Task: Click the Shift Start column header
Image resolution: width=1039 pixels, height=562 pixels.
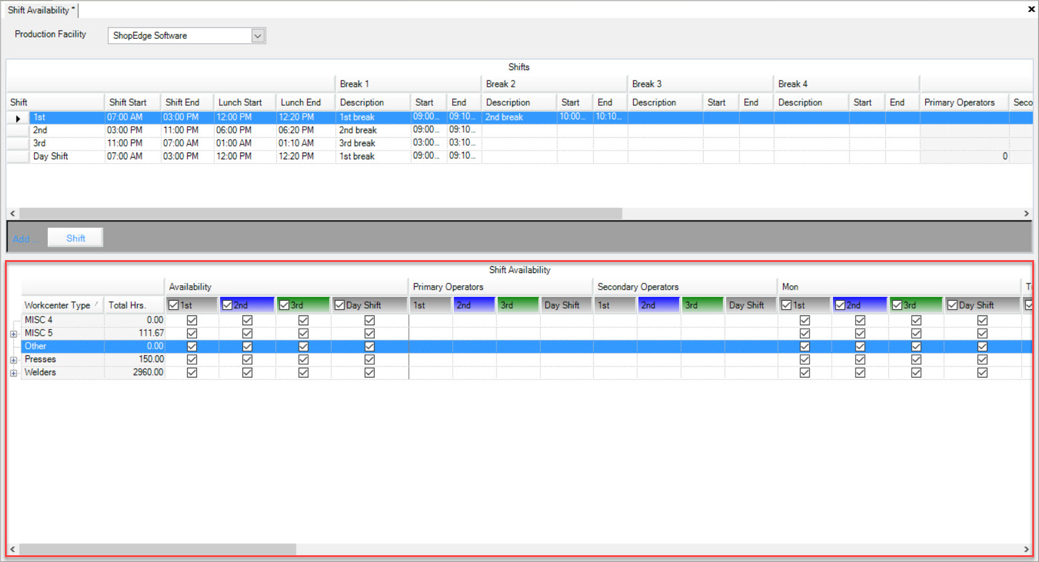Action: (132, 102)
